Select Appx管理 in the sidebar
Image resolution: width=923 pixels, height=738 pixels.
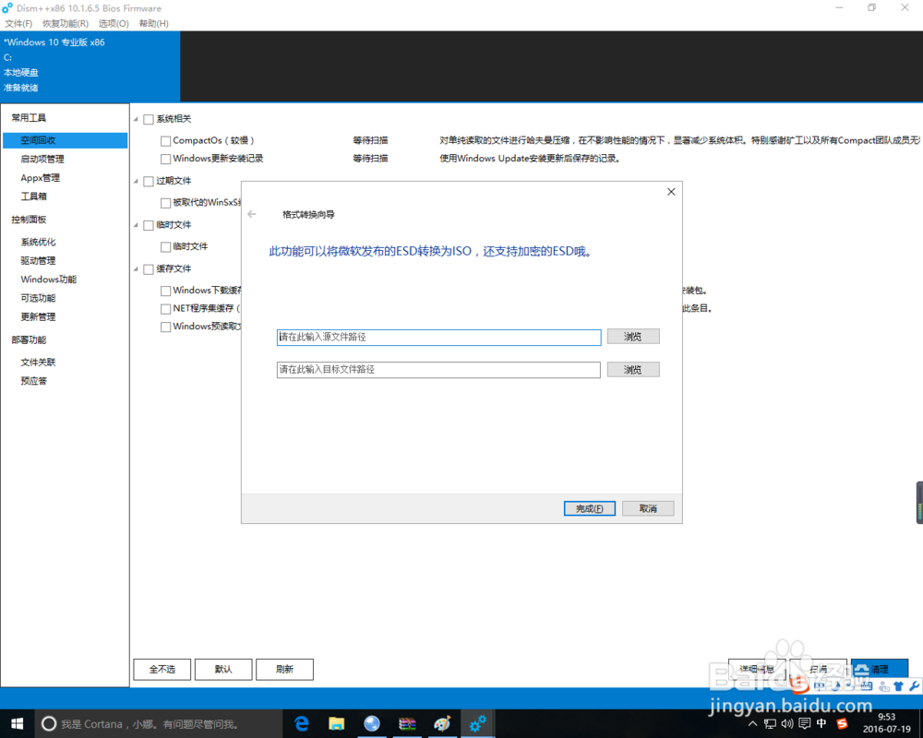[x=40, y=178]
